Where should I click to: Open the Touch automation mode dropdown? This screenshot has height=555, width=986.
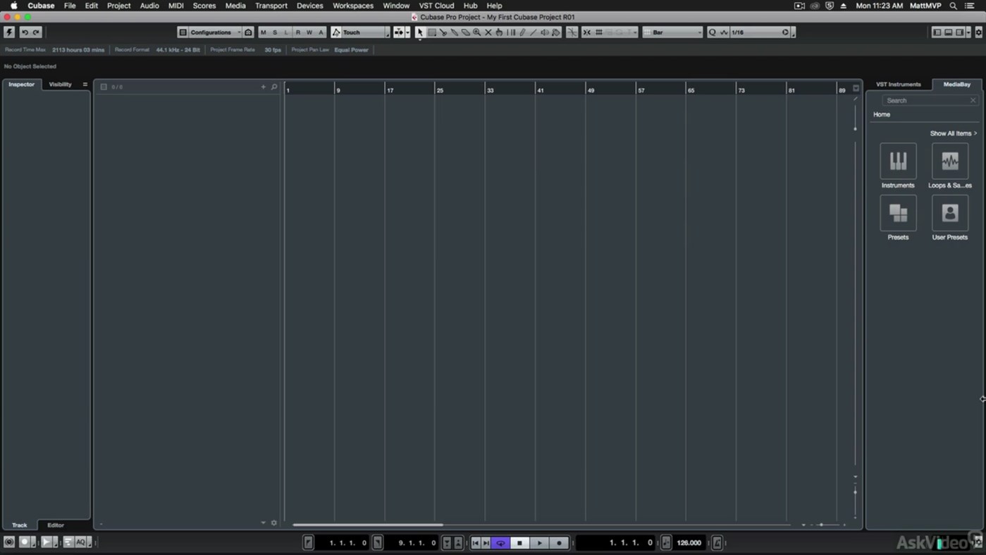point(359,32)
